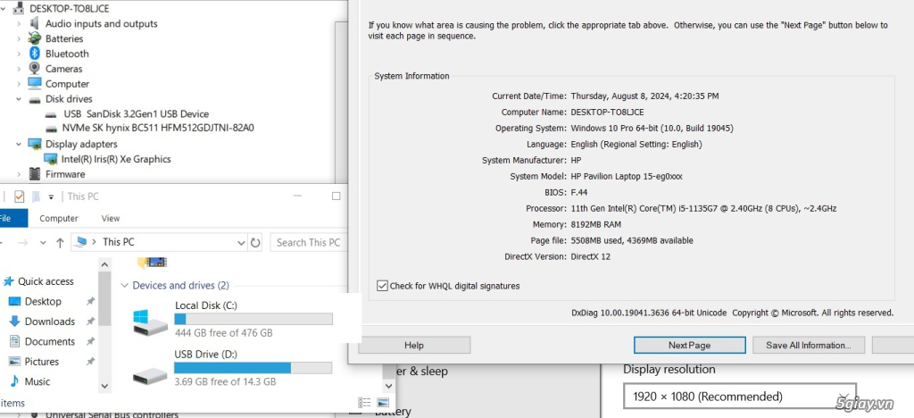The height and width of the screenshot is (418, 914).
Task: Click the Documents icon in sidebar
Action: point(14,341)
